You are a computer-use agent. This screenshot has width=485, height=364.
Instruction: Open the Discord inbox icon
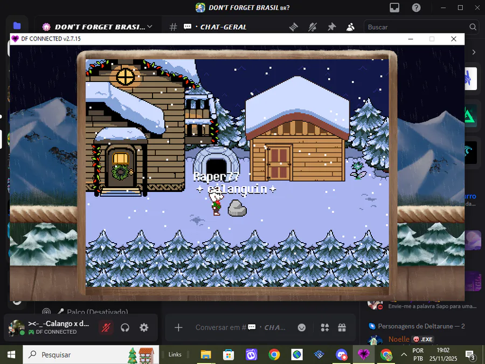click(394, 8)
